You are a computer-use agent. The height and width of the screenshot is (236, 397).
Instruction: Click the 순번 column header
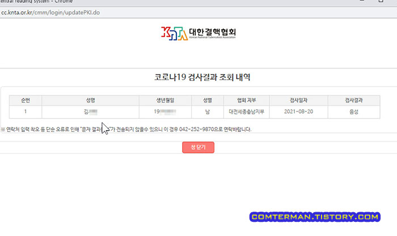26,100
